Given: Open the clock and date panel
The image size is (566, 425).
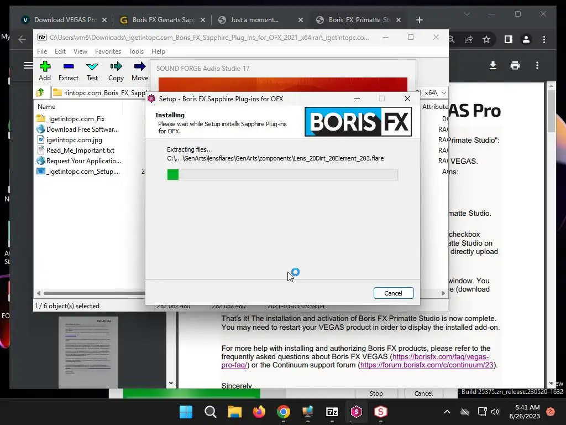Looking at the screenshot, I should [x=525, y=412].
